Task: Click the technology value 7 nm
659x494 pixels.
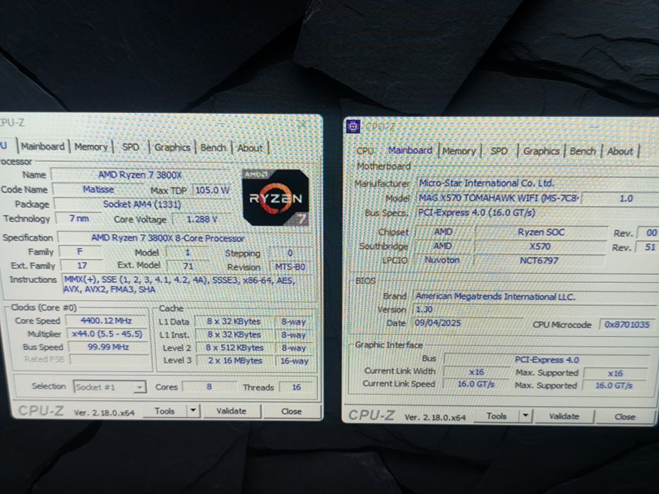Action: point(79,219)
